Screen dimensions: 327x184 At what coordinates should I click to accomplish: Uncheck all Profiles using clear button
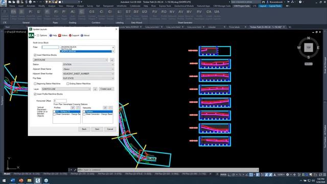[x=78, y=108]
